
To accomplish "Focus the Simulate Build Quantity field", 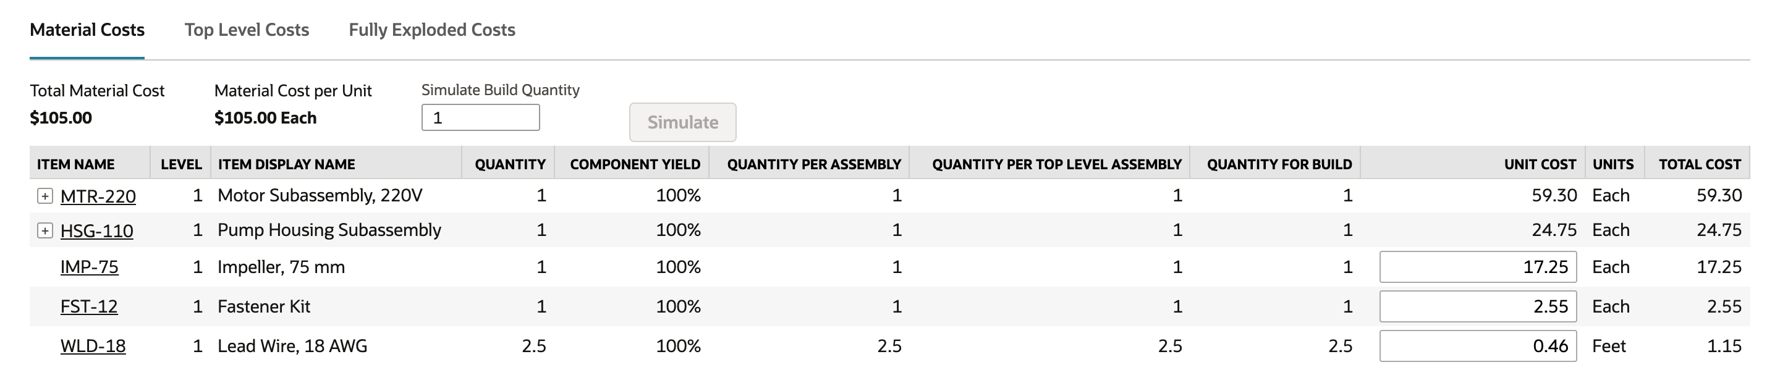I will coord(481,118).
